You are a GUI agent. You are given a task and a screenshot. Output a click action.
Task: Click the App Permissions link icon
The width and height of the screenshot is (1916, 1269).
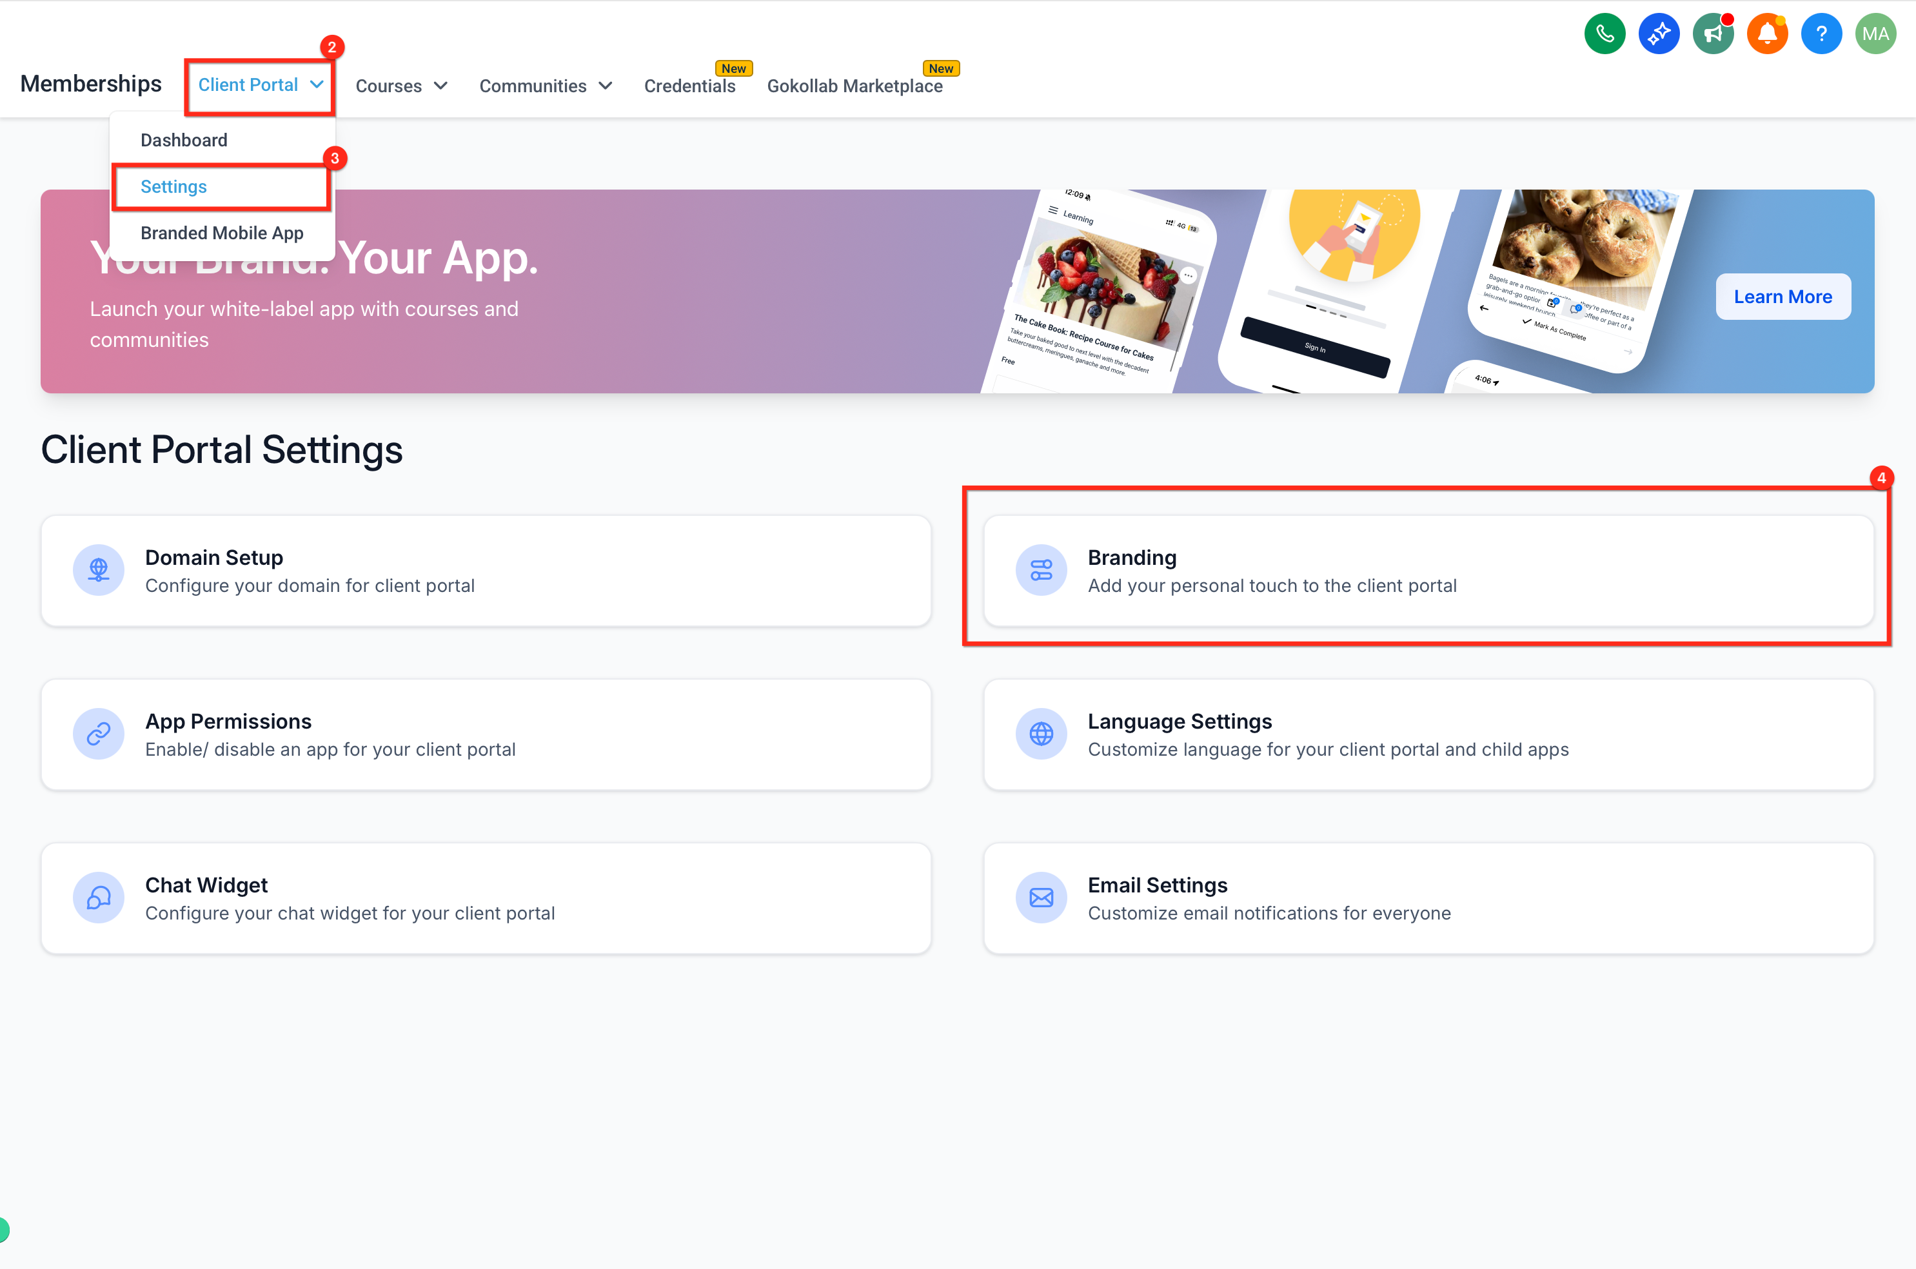coord(99,734)
